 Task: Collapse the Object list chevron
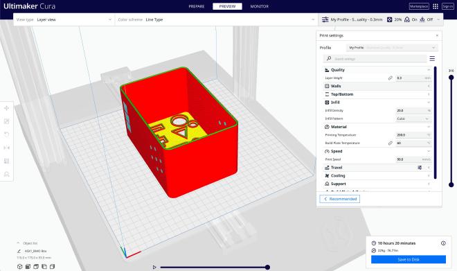click(19, 243)
